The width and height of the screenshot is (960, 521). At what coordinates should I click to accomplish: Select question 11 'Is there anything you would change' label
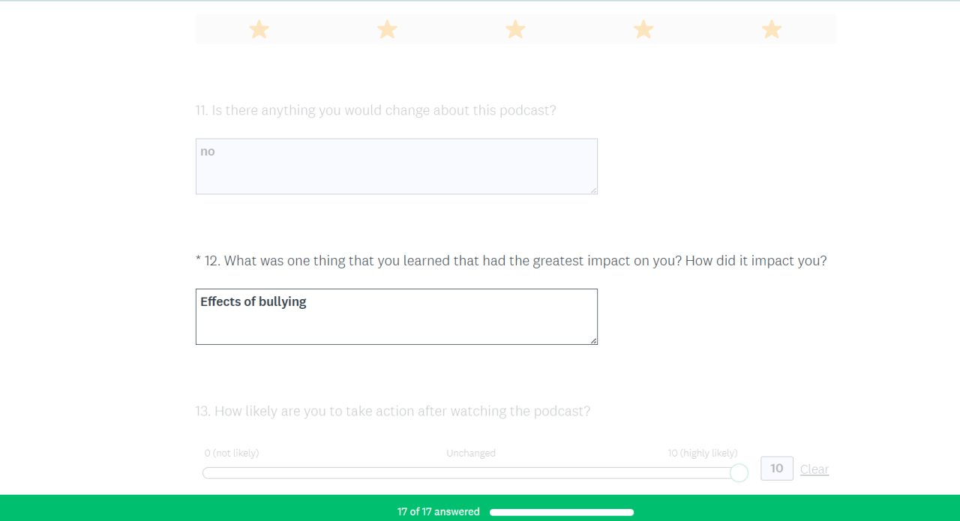click(x=376, y=110)
